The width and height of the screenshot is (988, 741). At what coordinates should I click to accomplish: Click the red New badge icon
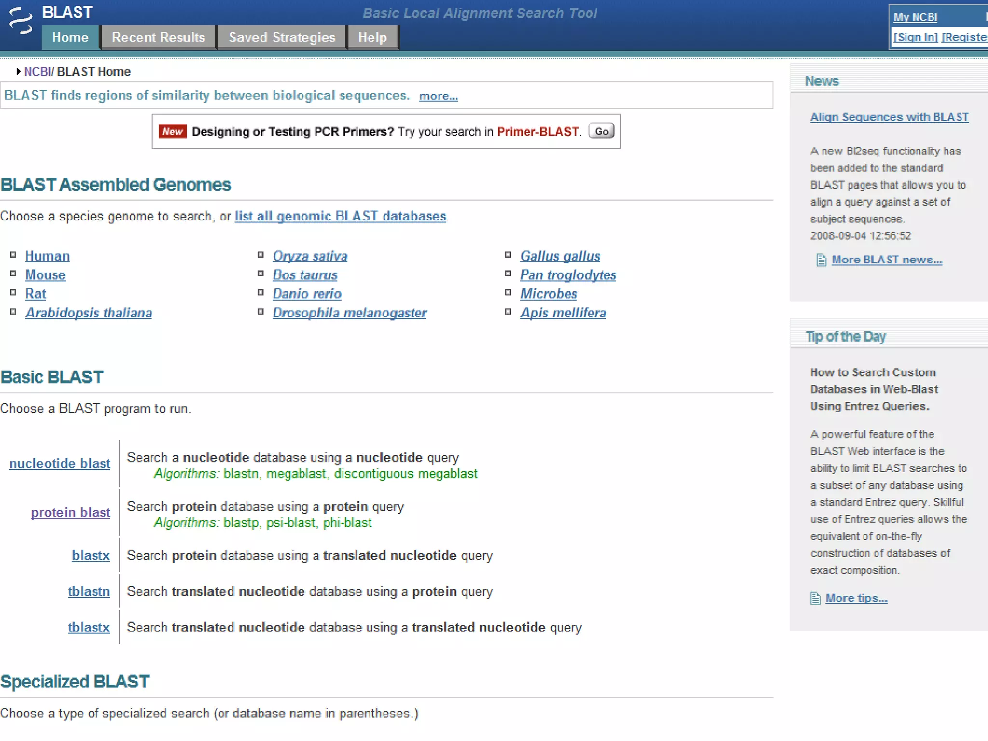click(172, 131)
